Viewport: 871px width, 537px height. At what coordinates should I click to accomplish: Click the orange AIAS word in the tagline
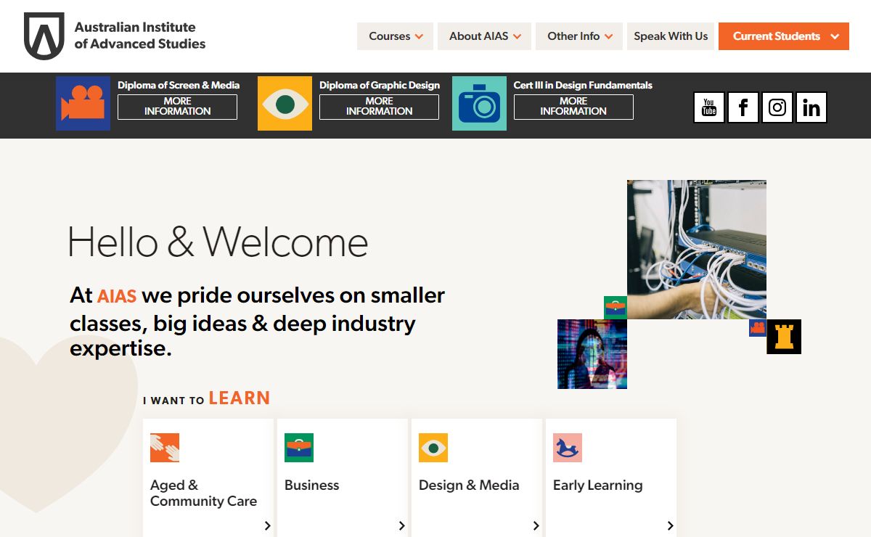[x=117, y=296]
